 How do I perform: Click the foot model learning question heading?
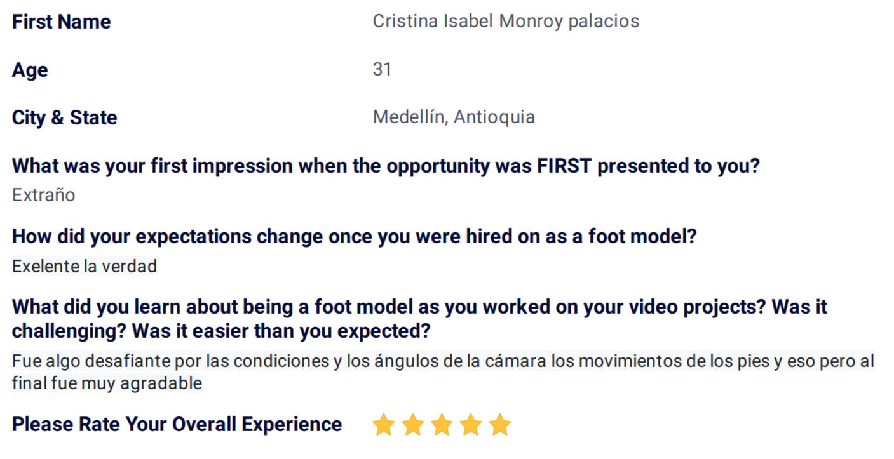pos(419,319)
